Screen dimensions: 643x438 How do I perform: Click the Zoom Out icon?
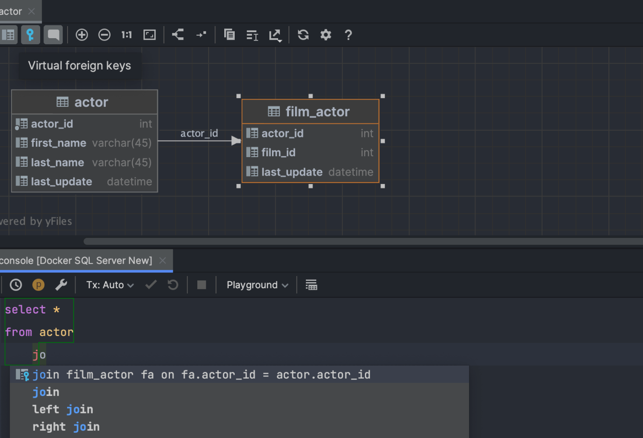104,35
